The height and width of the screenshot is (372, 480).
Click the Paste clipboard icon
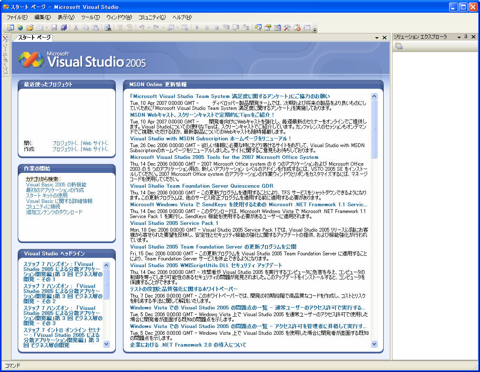click(x=95, y=27)
